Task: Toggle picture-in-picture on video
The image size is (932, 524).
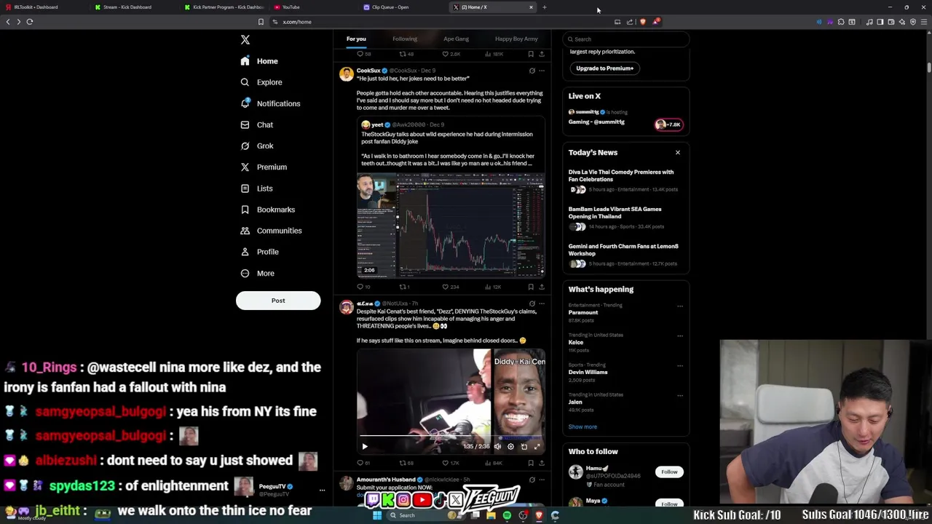Action: [524, 446]
